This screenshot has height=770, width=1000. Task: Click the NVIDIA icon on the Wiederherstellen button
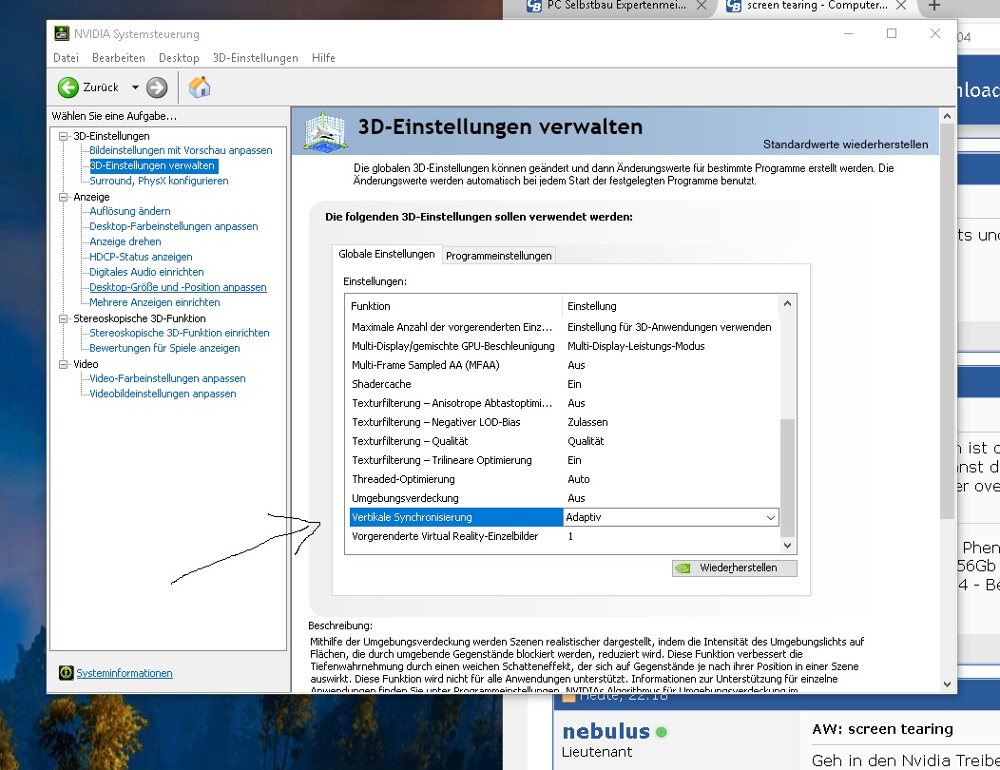(x=683, y=568)
